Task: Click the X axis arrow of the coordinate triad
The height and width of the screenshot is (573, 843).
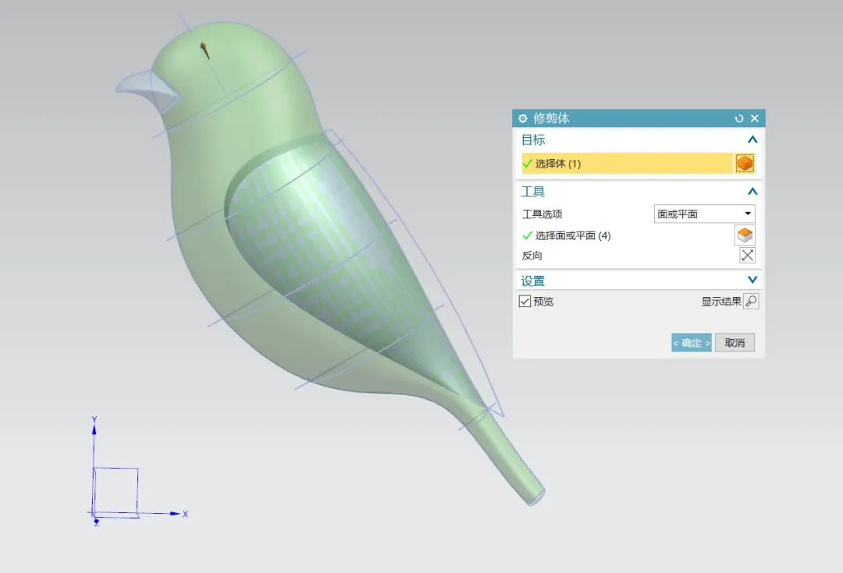Action: click(x=176, y=514)
